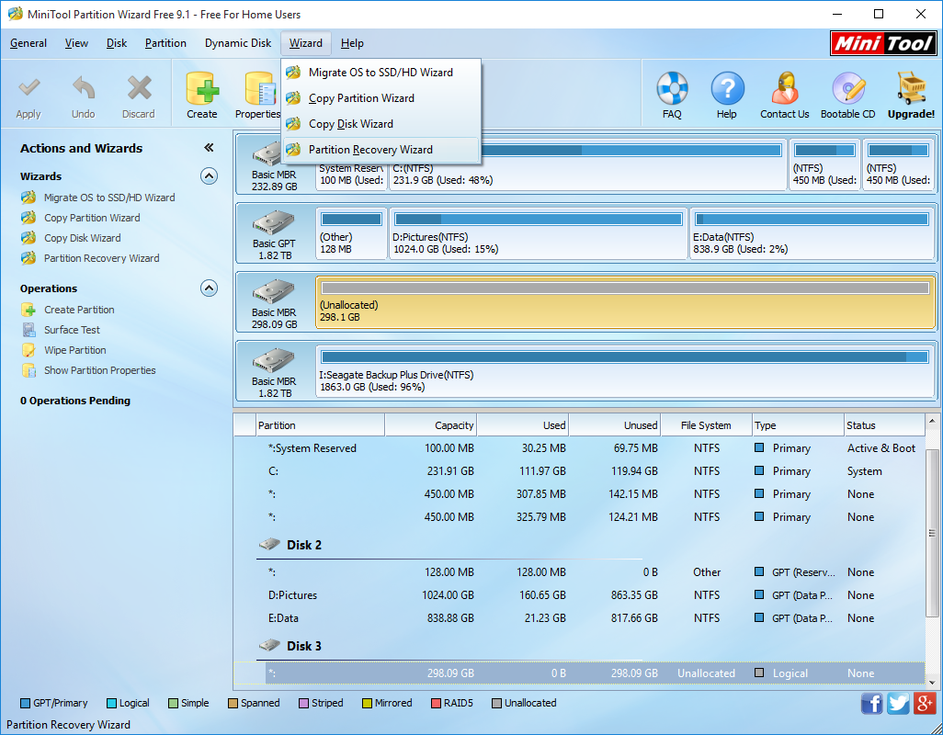The image size is (943, 735).
Task: Click the Upgrade shopping cart icon
Action: click(912, 88)
